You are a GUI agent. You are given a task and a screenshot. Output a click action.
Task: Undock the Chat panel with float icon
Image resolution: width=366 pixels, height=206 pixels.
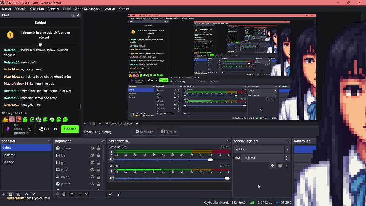(x=73, y=15)
